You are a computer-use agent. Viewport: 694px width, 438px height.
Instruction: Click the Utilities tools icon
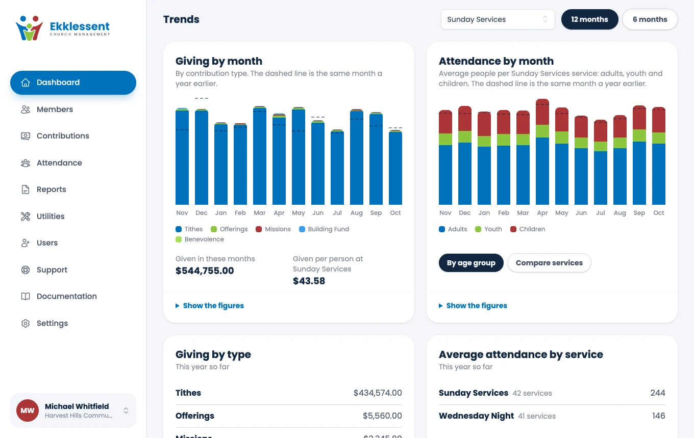click(26, 216)
